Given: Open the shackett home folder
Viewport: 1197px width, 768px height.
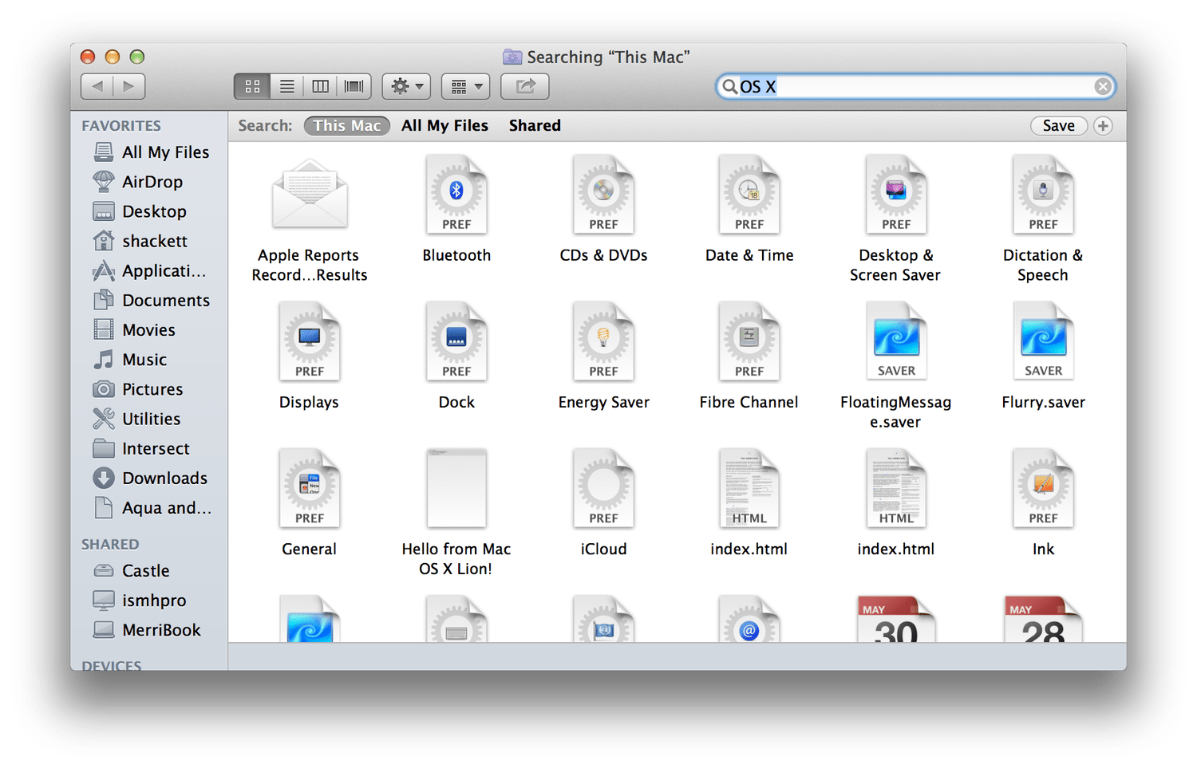Looking at the screenshot, I should 140,240.
